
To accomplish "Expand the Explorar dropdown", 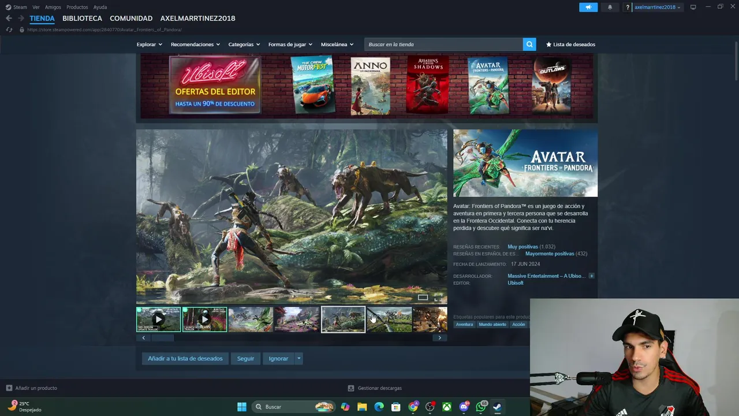I will 149,44.
